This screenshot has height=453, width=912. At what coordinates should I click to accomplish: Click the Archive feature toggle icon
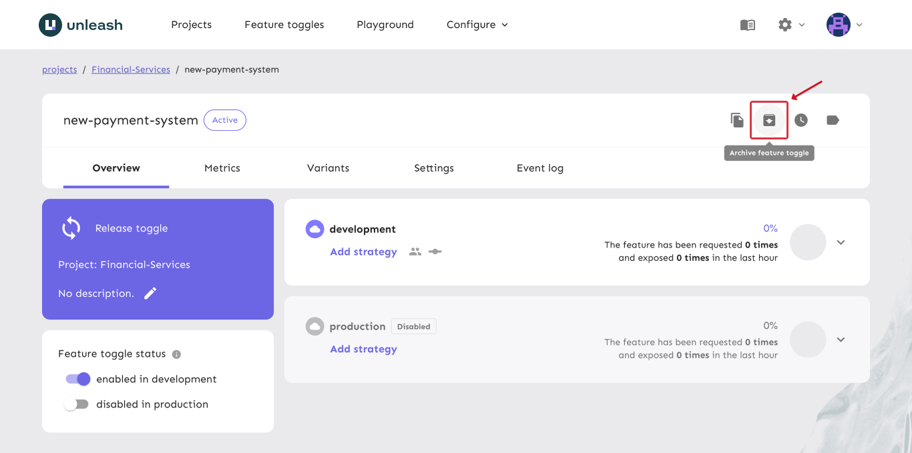[769, 120]
